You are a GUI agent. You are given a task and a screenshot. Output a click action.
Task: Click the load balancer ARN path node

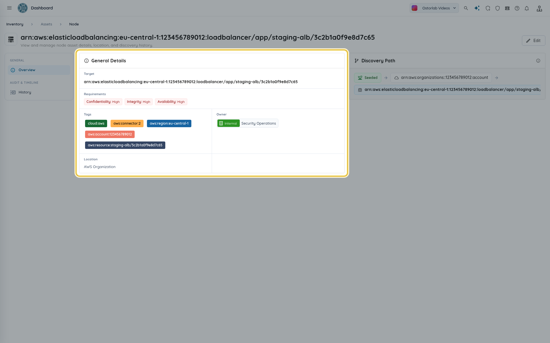pos(447,90)
